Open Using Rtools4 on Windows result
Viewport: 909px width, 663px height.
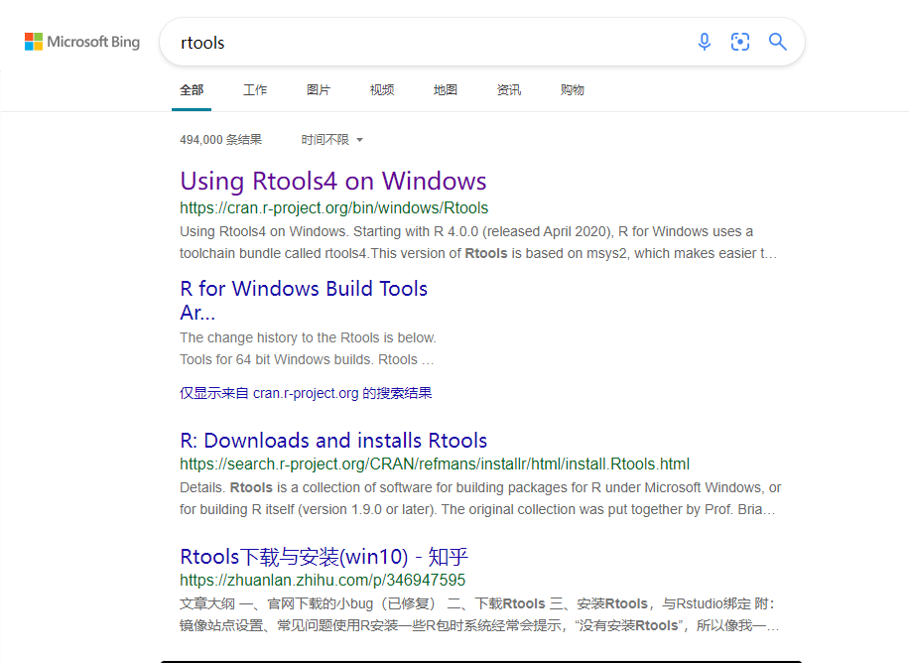pyautogui.click(x=333, y=181)
